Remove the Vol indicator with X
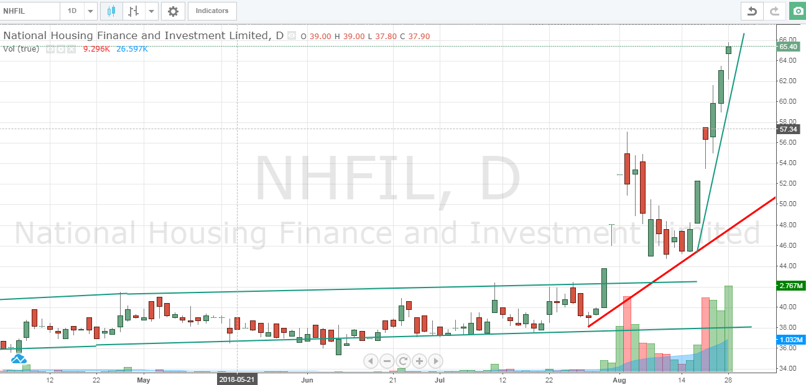 [x=72, y=49]
